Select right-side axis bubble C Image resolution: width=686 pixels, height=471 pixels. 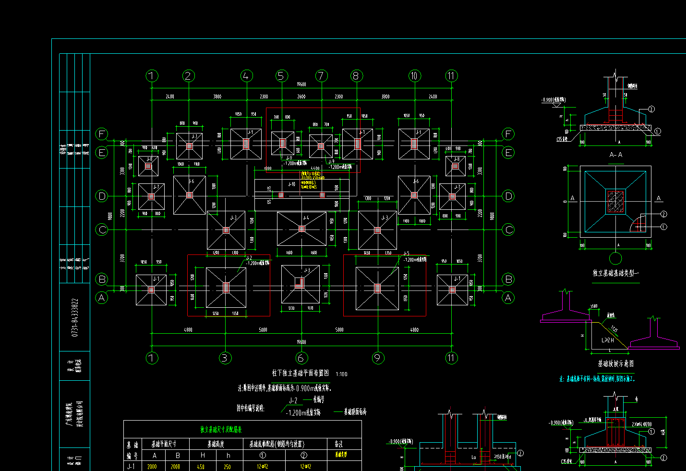click(508, 229)
